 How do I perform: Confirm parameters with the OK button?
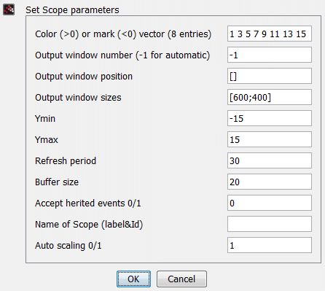pos(133,279)
